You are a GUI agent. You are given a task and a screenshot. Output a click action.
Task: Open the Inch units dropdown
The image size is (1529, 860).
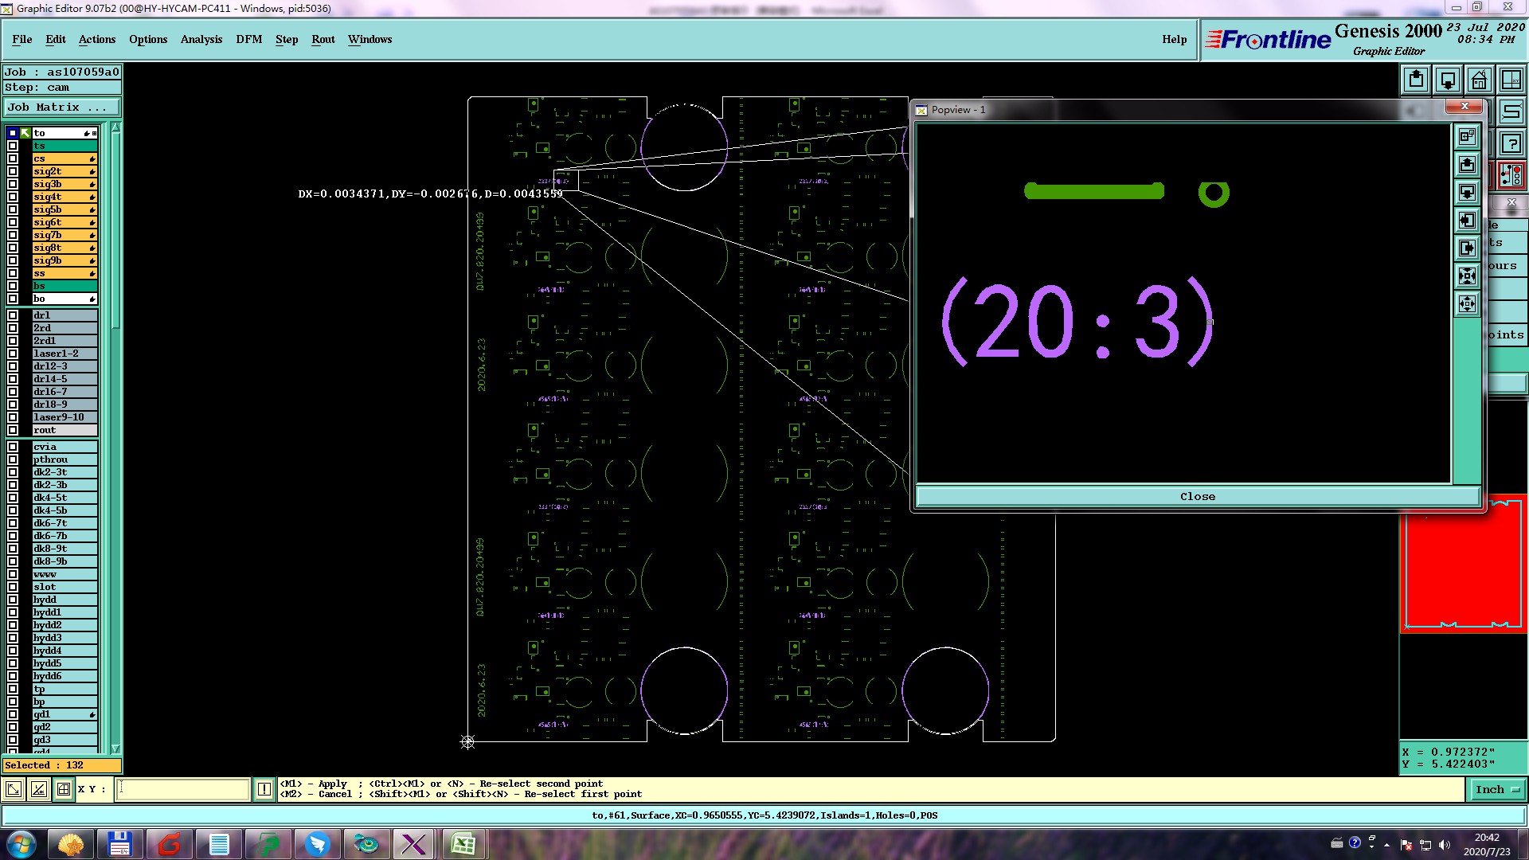pyautogui.click(x=1498, y=789)
